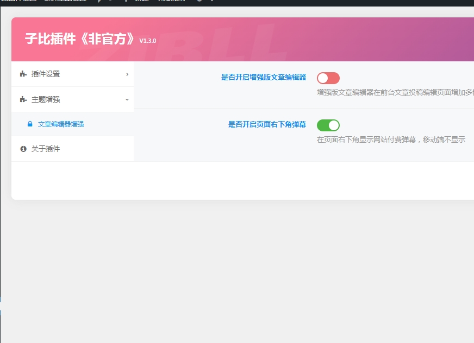Expand the 插件设置 right chevron

(127, 74)
